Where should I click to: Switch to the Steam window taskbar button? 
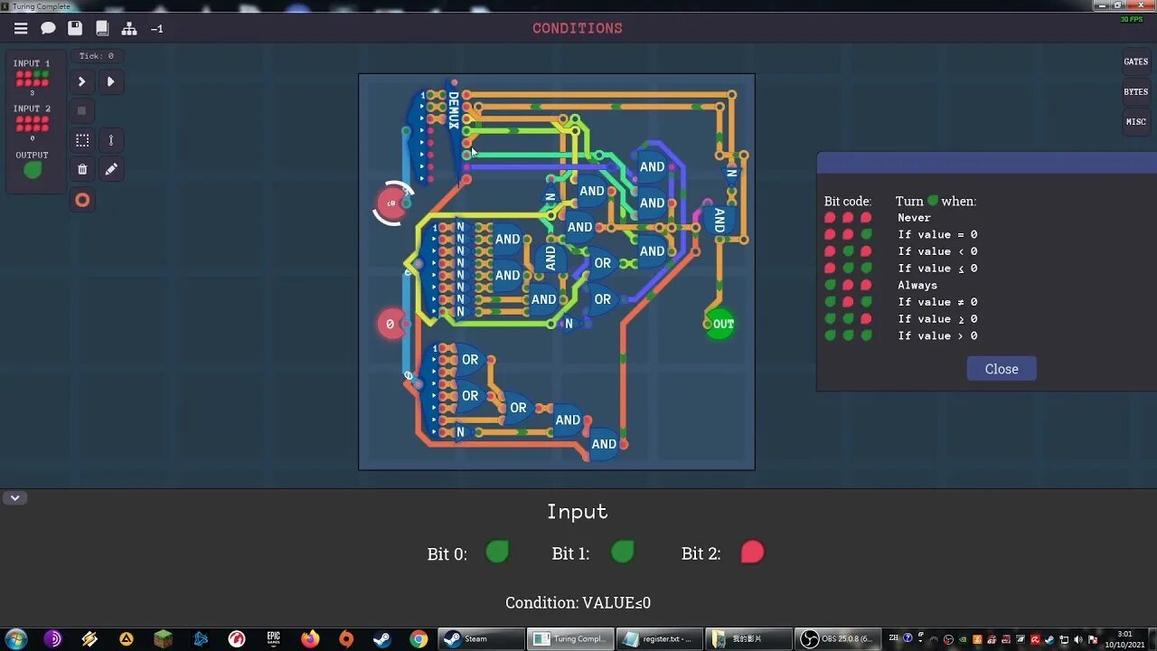(482, 639)
